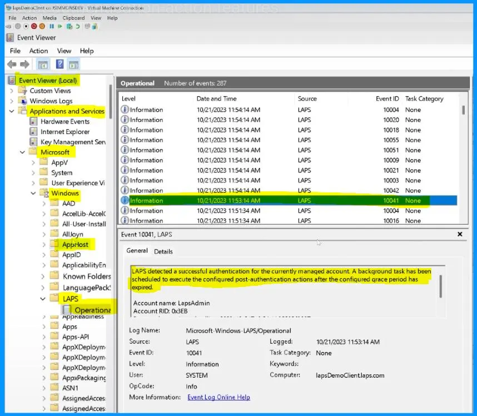Click the Enhanced Session icon
The width and height of the screenshot is (477, 416).
click(87, 27)
